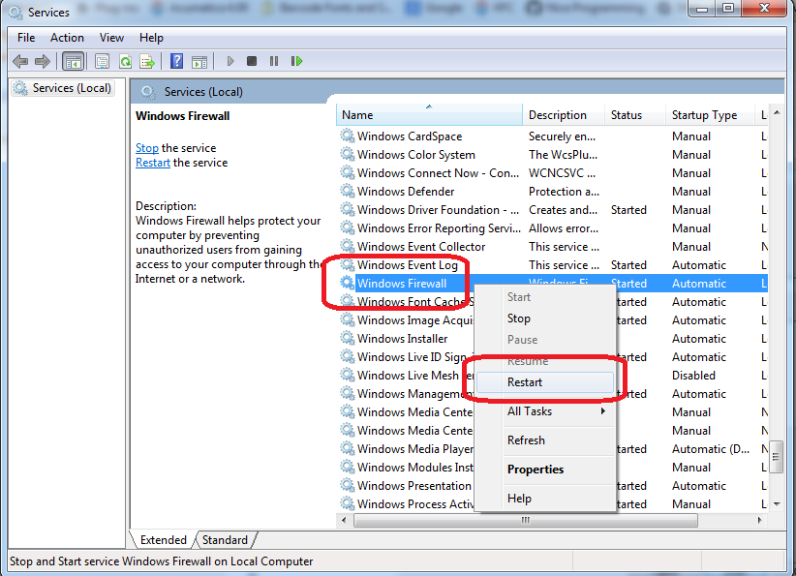Open the View menu
This screenshot has height=576, width=796.
tap(111, 38)
